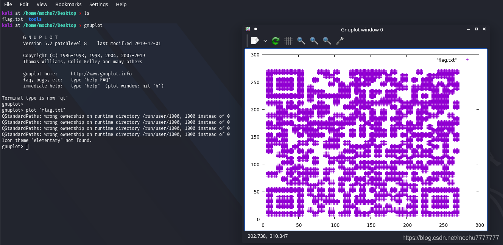Click the first magnifier zoom icon

pos(301,41)
